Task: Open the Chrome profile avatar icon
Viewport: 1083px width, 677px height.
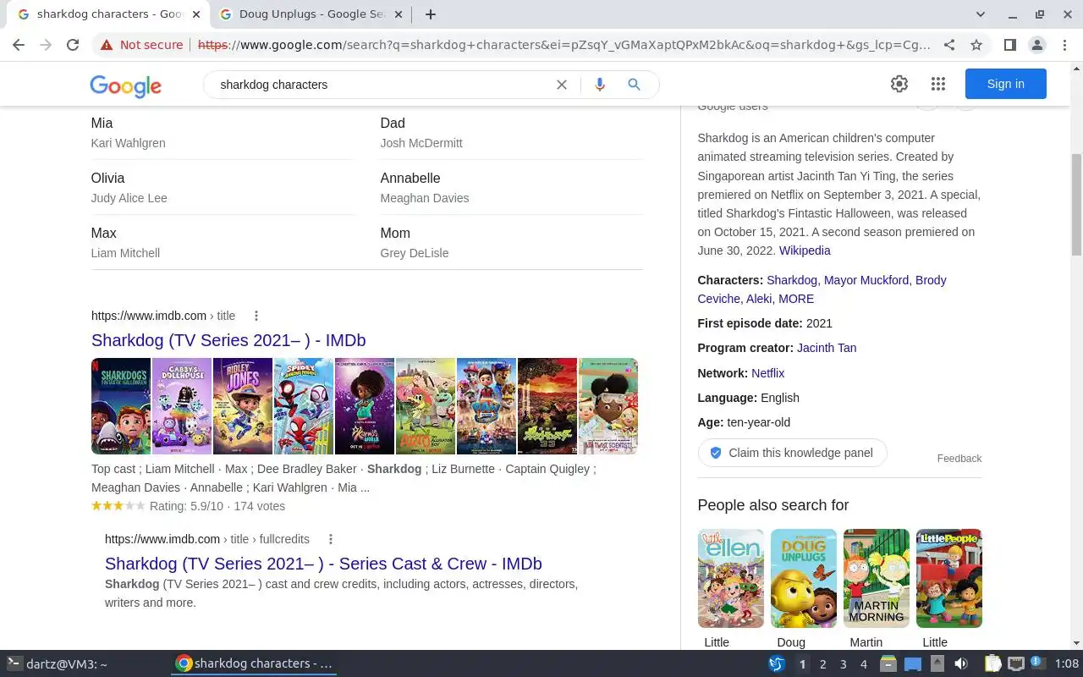Action: click(1036, 45)
